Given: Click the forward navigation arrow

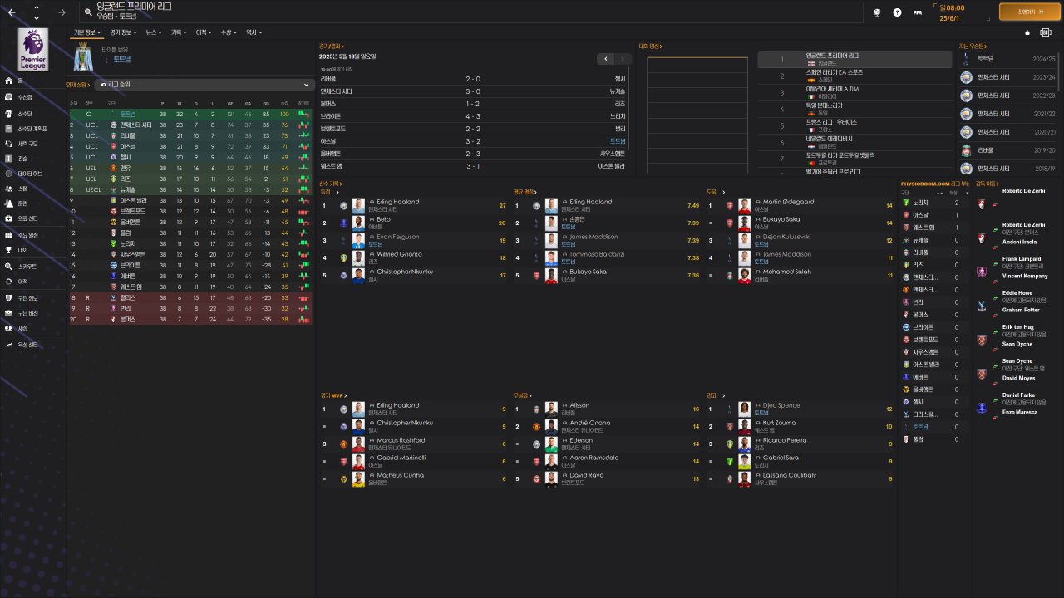Looking at the screenshot, I should pos(62,12).
